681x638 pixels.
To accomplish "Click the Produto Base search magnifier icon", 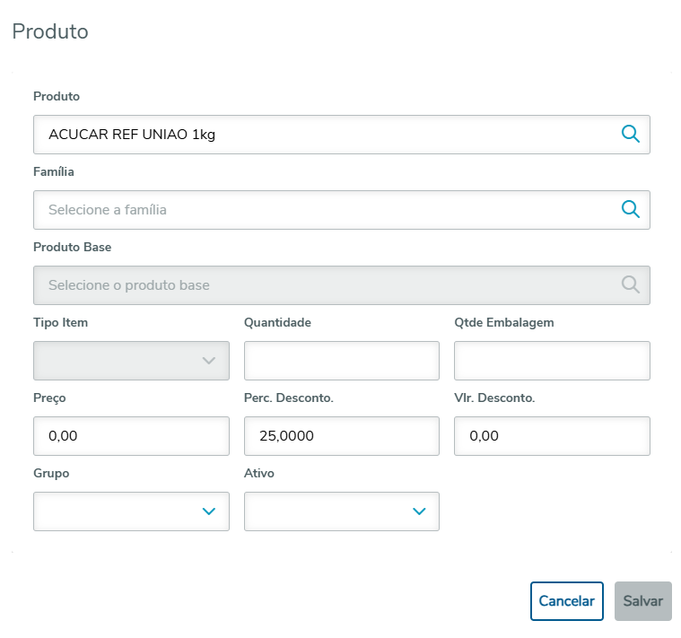I will 631,285.
